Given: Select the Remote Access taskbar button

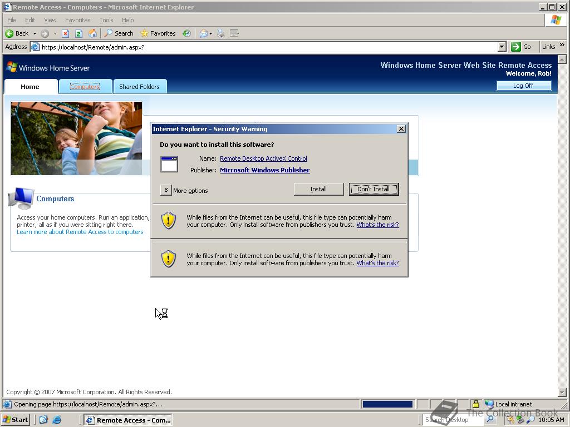Looking at the screenshot, I should tap(128, 420).
